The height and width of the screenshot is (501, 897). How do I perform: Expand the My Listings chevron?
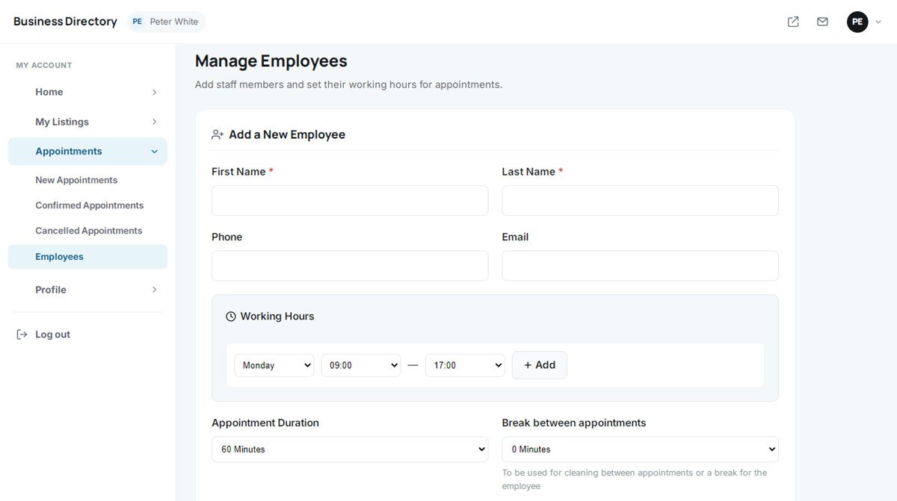(x=154, y=122)
